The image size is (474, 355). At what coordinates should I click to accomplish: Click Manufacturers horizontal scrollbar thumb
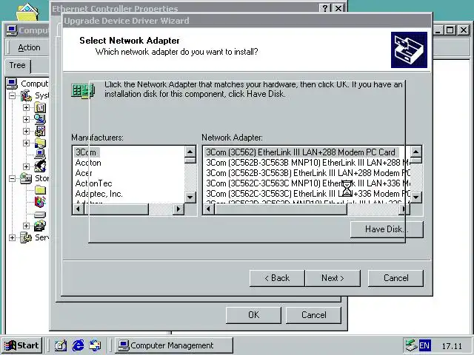(116, 209)
